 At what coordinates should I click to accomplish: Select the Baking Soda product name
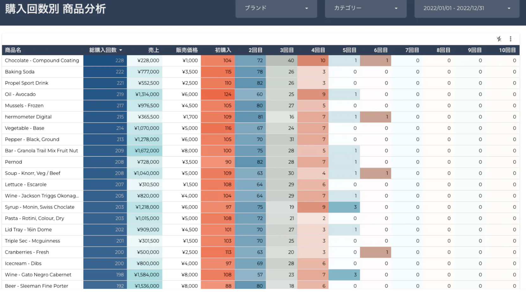[20, 72]
